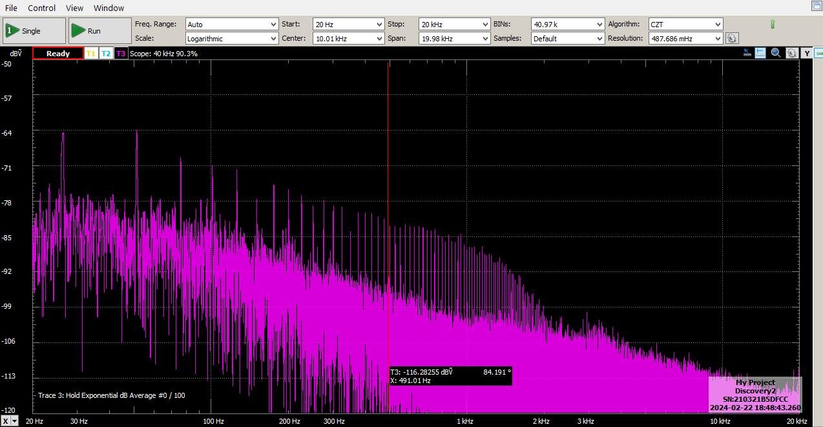This screenshot has height=427, width=823.
Task: Open plot options gear icon
Action: (x=791, y=53)
